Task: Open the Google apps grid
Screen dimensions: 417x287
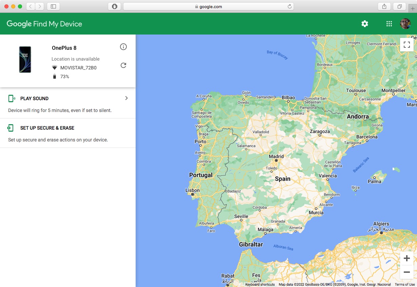Action: [389, 24]
